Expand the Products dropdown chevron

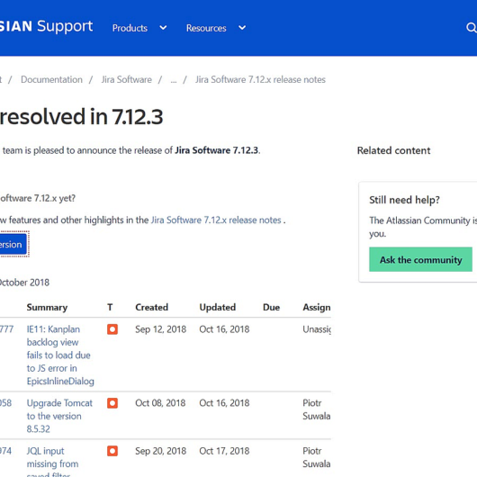pos(164,28)
